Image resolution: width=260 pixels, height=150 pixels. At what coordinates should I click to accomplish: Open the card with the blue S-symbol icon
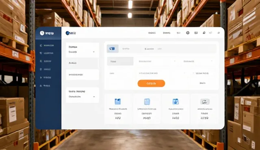point(175,109)
